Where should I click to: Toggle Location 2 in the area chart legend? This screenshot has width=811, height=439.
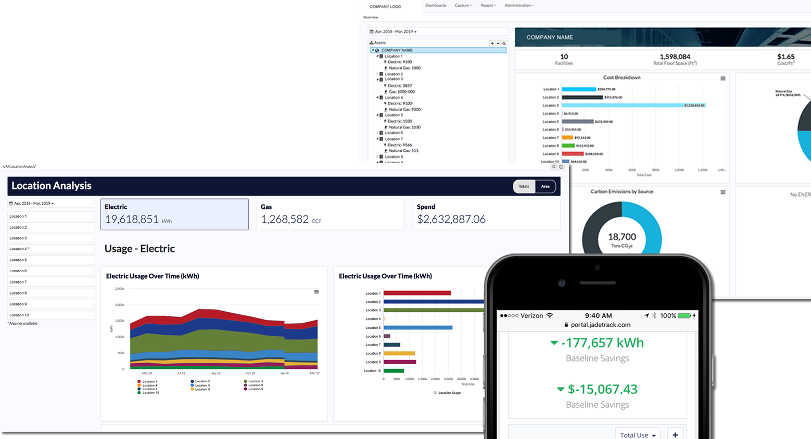[x=200, y=381]
